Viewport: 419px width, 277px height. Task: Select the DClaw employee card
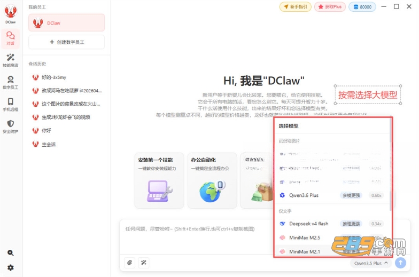tap(66, 23)
